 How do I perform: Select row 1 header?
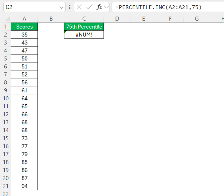[x=6, y=27]
